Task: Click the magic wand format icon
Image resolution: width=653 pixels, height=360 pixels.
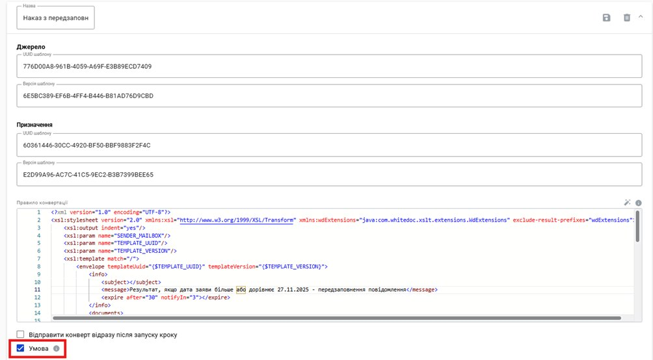Action: point(627,203)
